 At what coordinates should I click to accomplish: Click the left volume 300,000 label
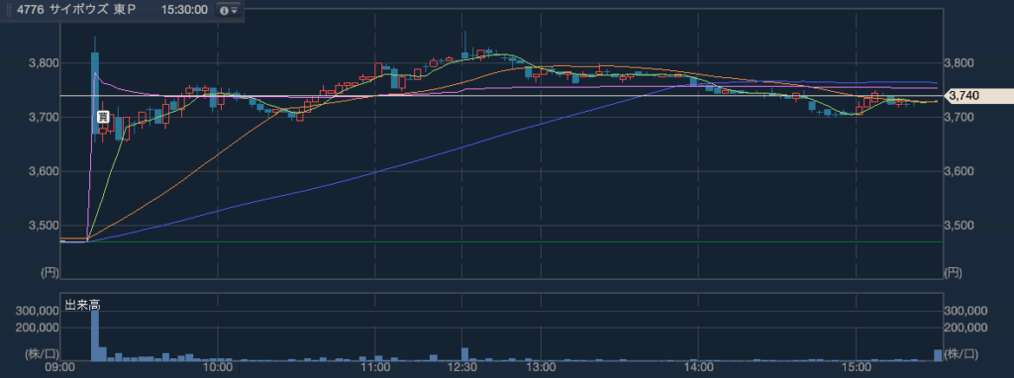pos(39,312)
